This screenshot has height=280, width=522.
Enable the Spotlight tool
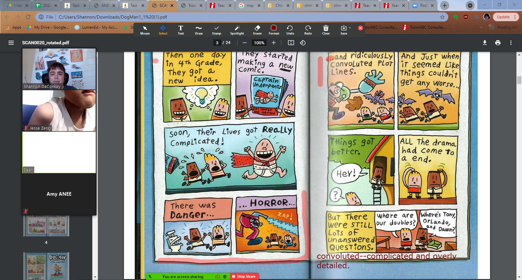[x=237, y=30]
